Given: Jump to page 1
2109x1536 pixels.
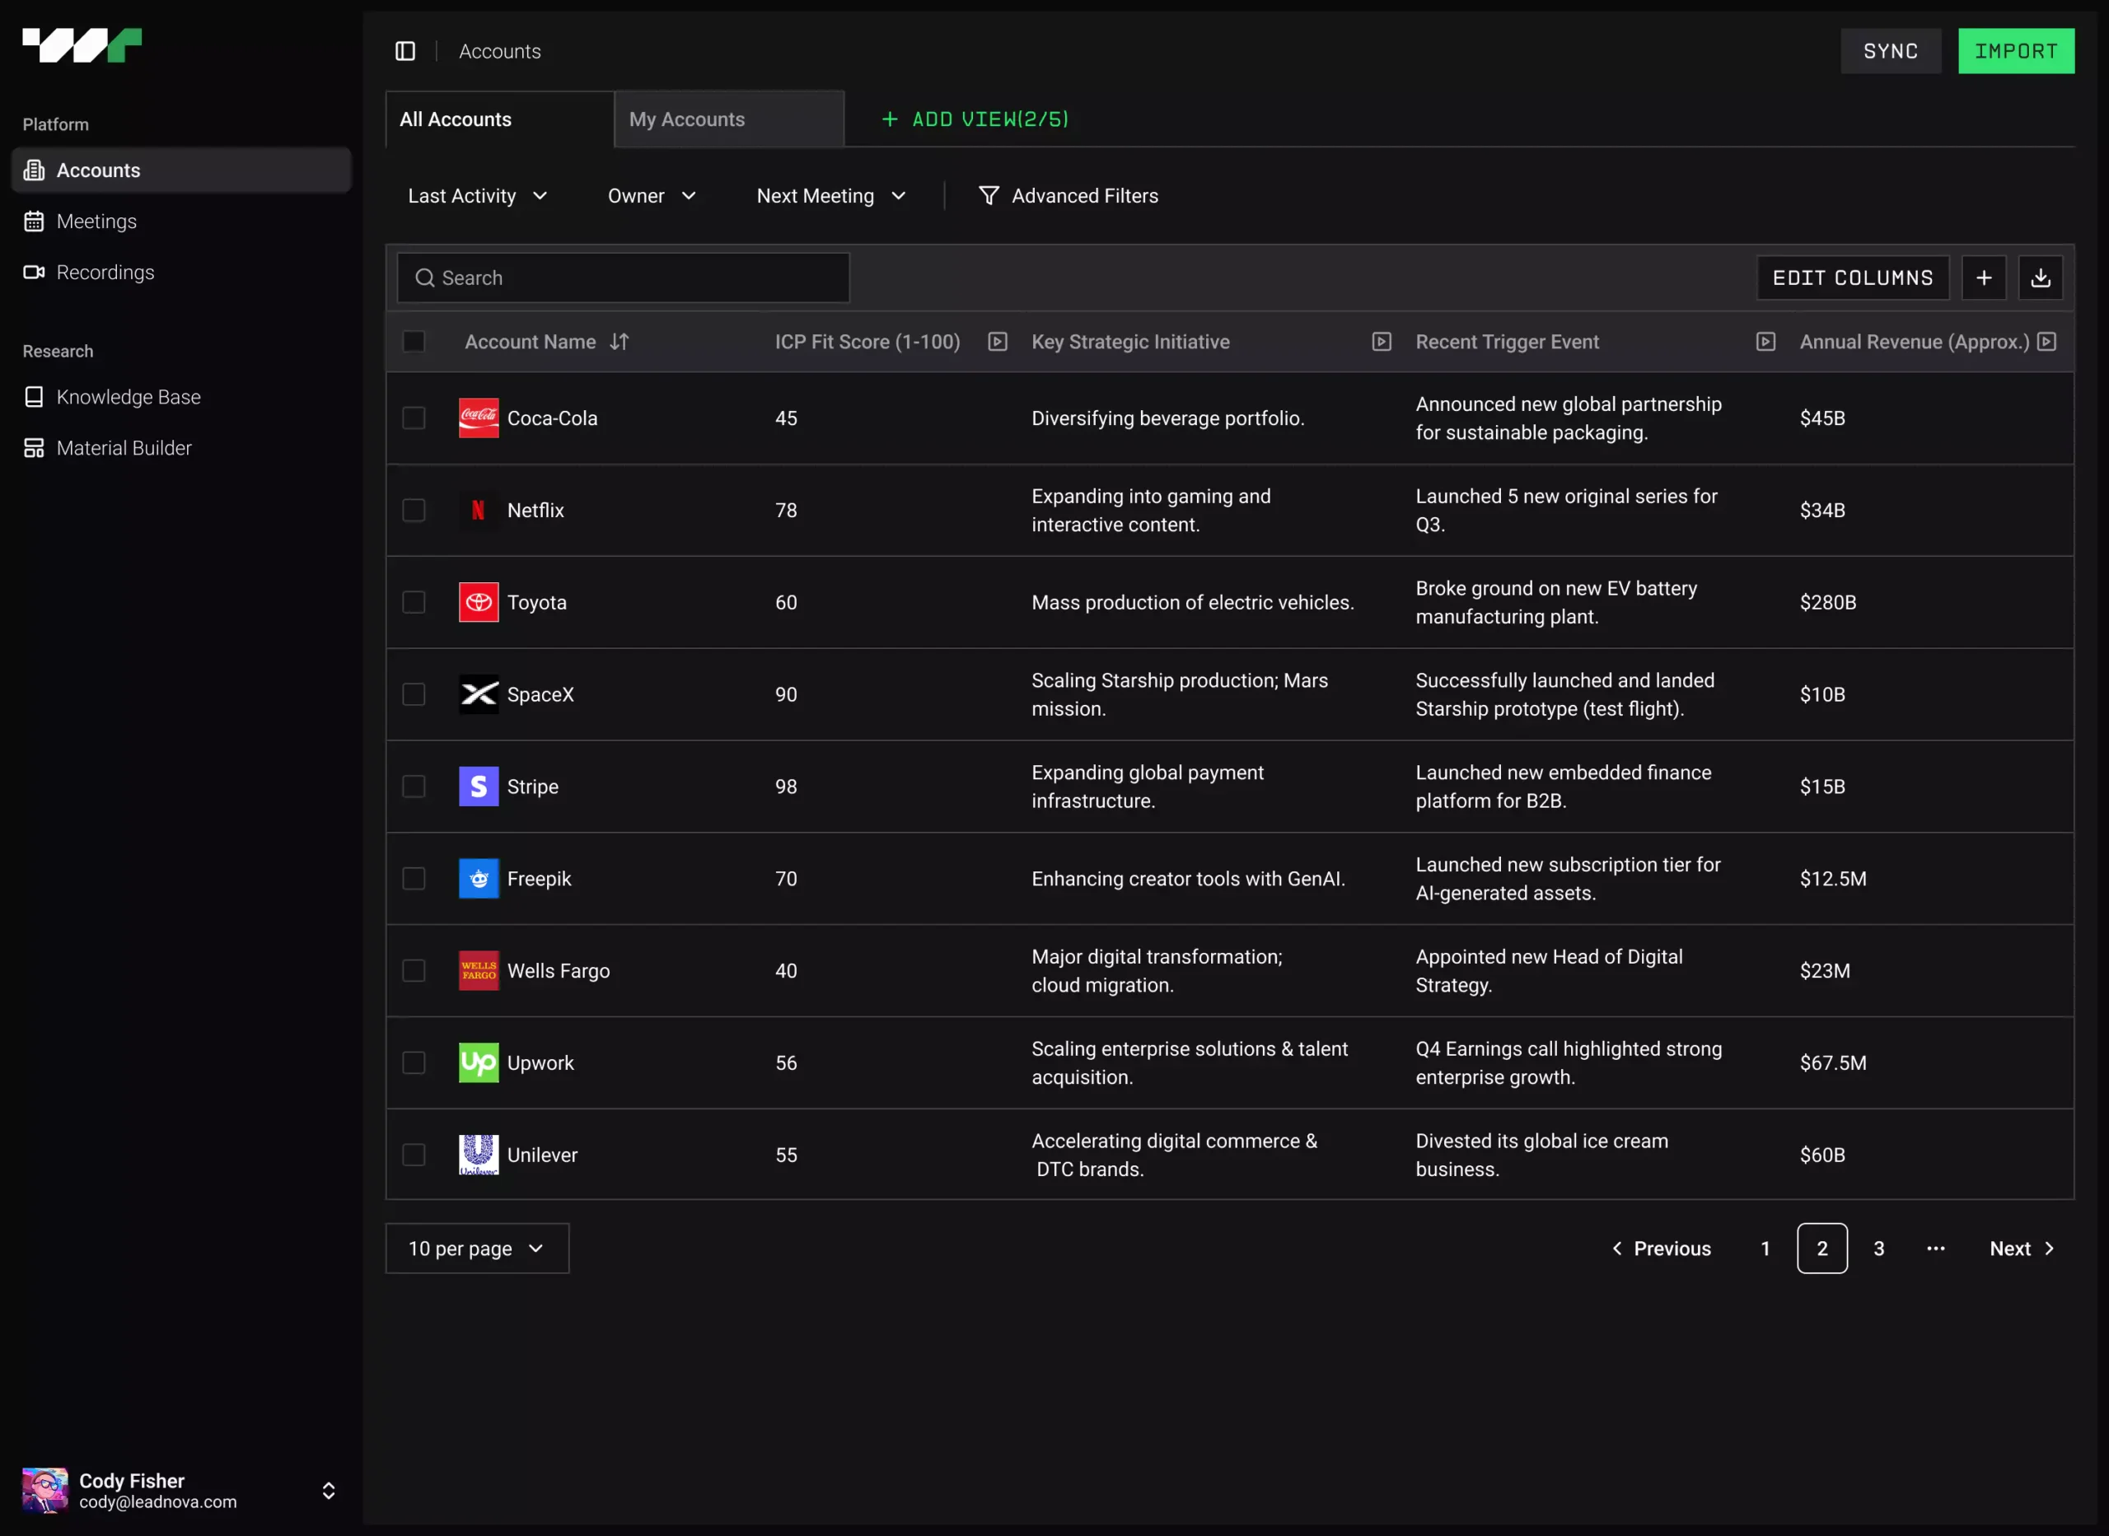Looking at the screenshot, I should 1765,1249.
